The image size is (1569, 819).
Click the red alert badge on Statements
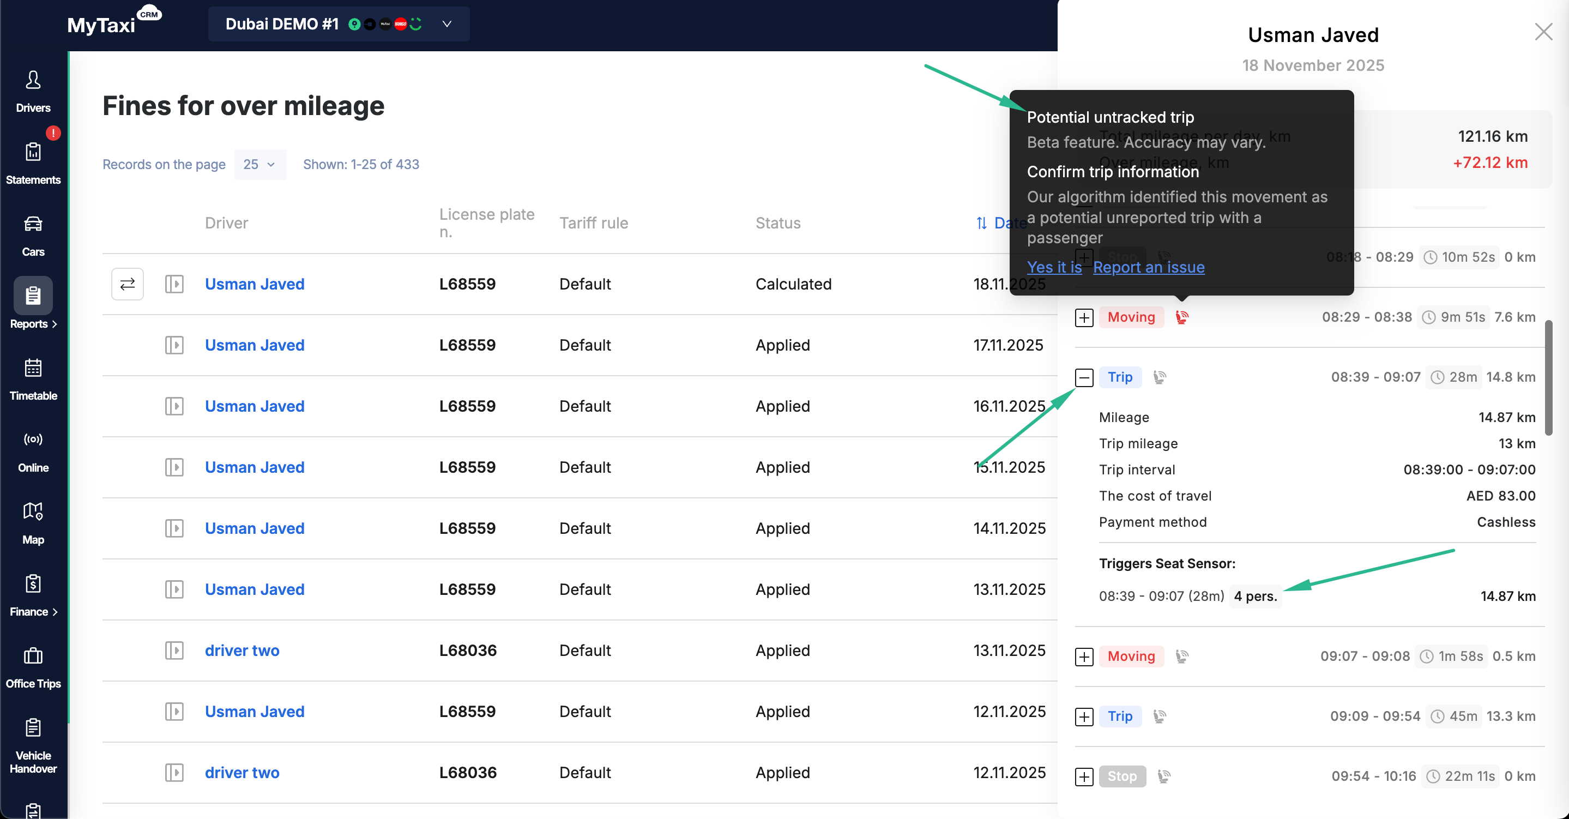coord(53,133)
